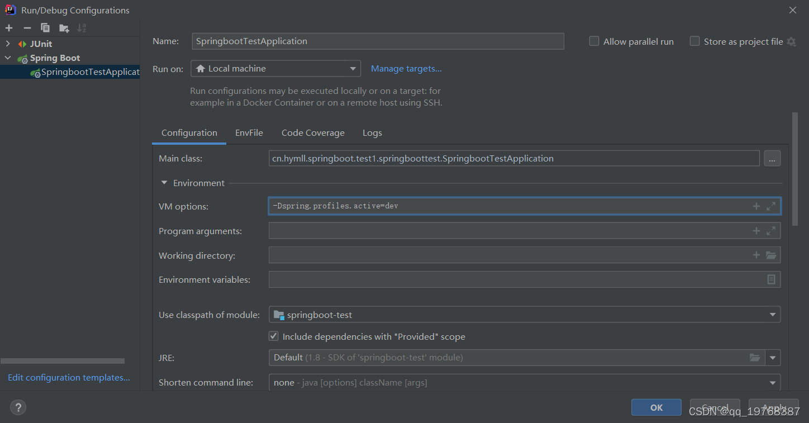Close the Run/Debug Configurations dialog

tap(792, 10)
